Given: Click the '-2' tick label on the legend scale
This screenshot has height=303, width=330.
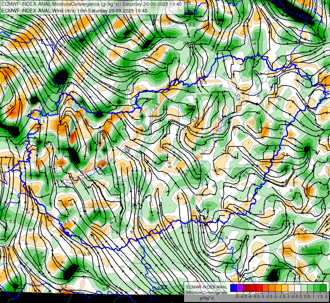Looking at the screenshot, I should point(275,297).
